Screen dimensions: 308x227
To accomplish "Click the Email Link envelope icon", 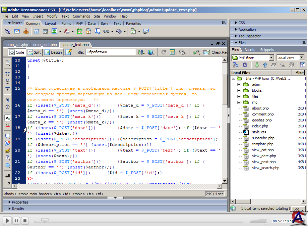I will pyautogui.click(x=17, y=31).
